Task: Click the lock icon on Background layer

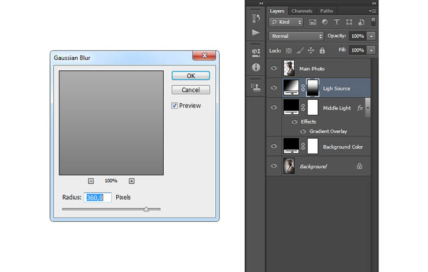Action: 360,166
